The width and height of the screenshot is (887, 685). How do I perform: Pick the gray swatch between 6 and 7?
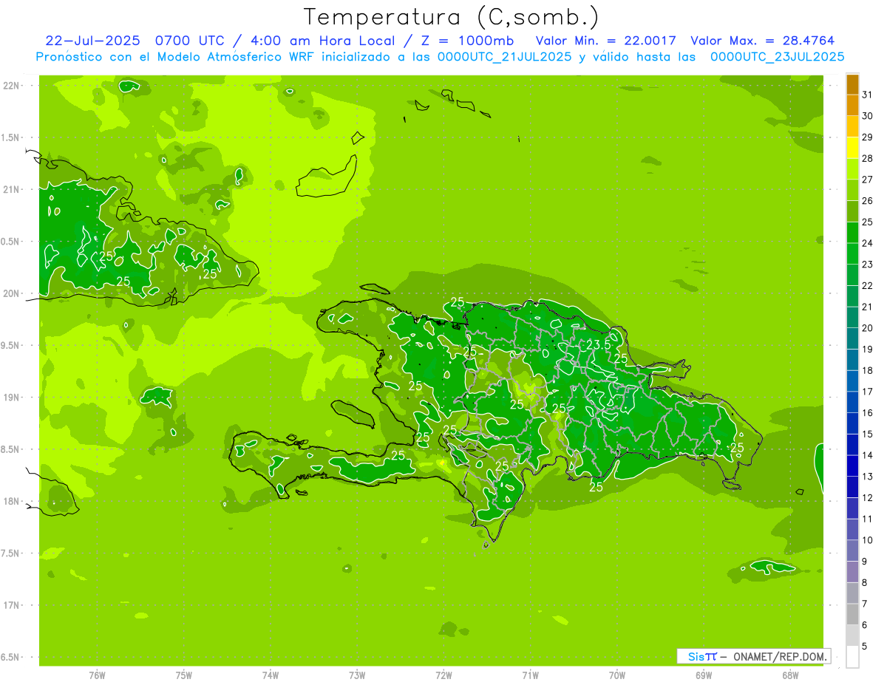852,614
